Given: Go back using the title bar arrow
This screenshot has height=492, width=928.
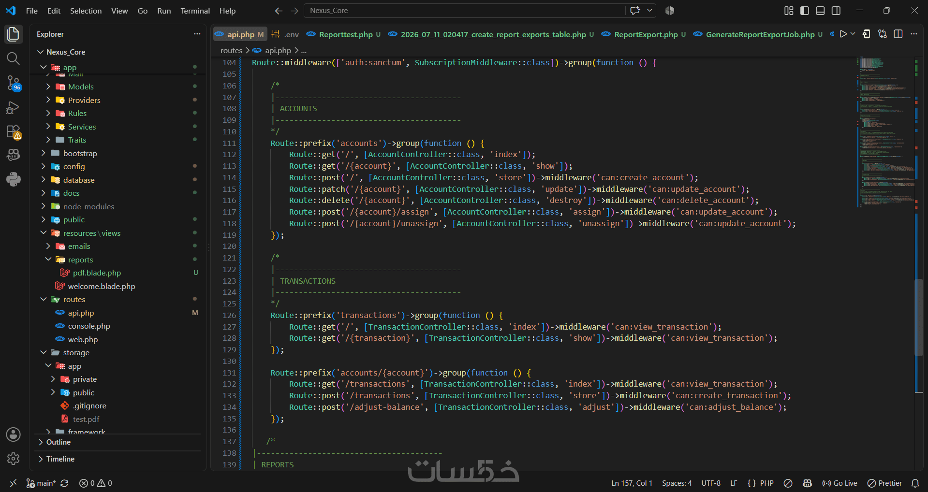Looking at the screenshot, I should tap(279, 11).
